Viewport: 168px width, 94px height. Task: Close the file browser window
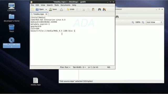[162, 9]
